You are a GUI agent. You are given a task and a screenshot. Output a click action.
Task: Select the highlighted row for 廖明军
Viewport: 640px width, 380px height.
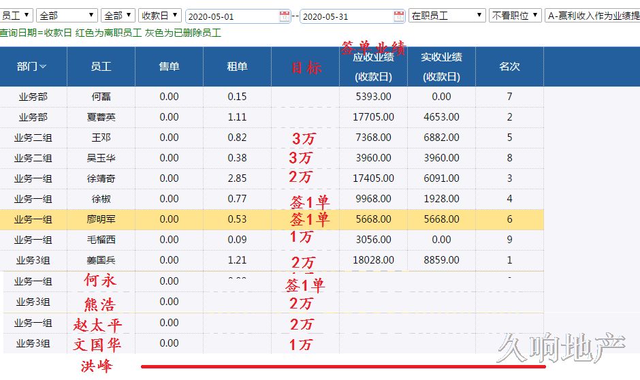tap(101, 219)
